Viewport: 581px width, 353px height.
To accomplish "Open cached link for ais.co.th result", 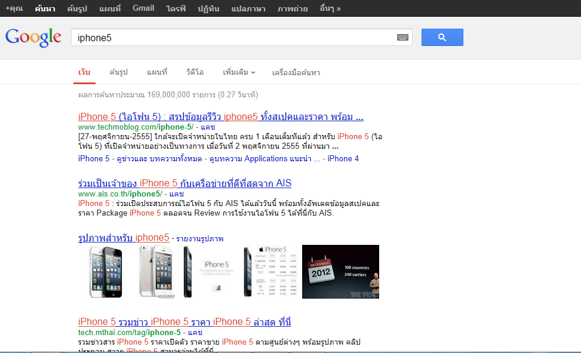I will click(176, 194).
